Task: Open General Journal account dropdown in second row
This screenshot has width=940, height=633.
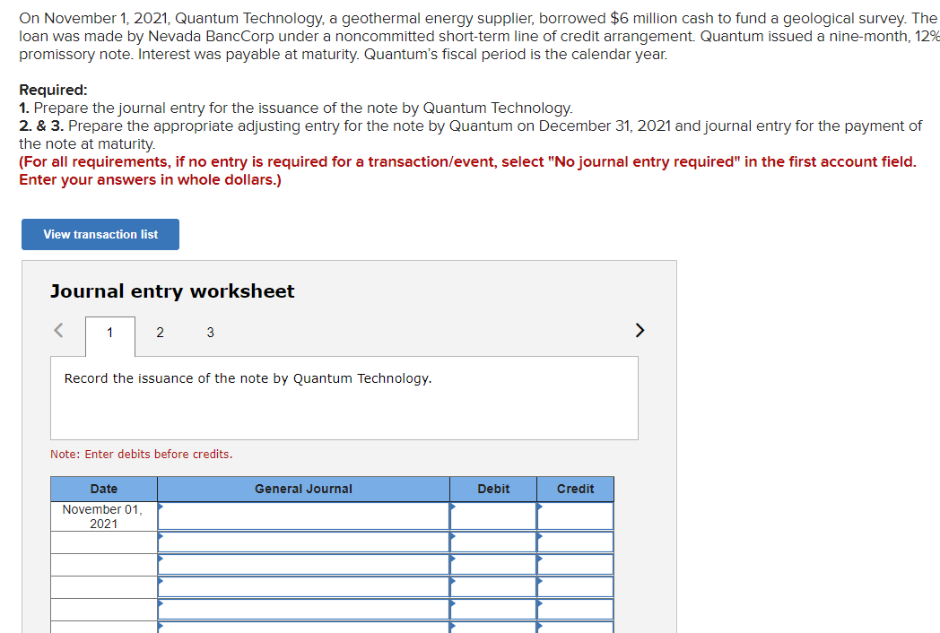Action: click(303, 542)
